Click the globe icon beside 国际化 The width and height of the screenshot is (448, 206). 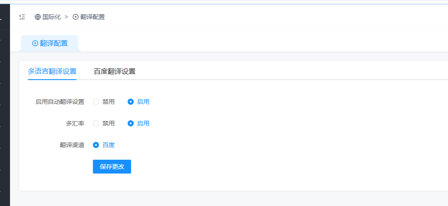(38, 17)
